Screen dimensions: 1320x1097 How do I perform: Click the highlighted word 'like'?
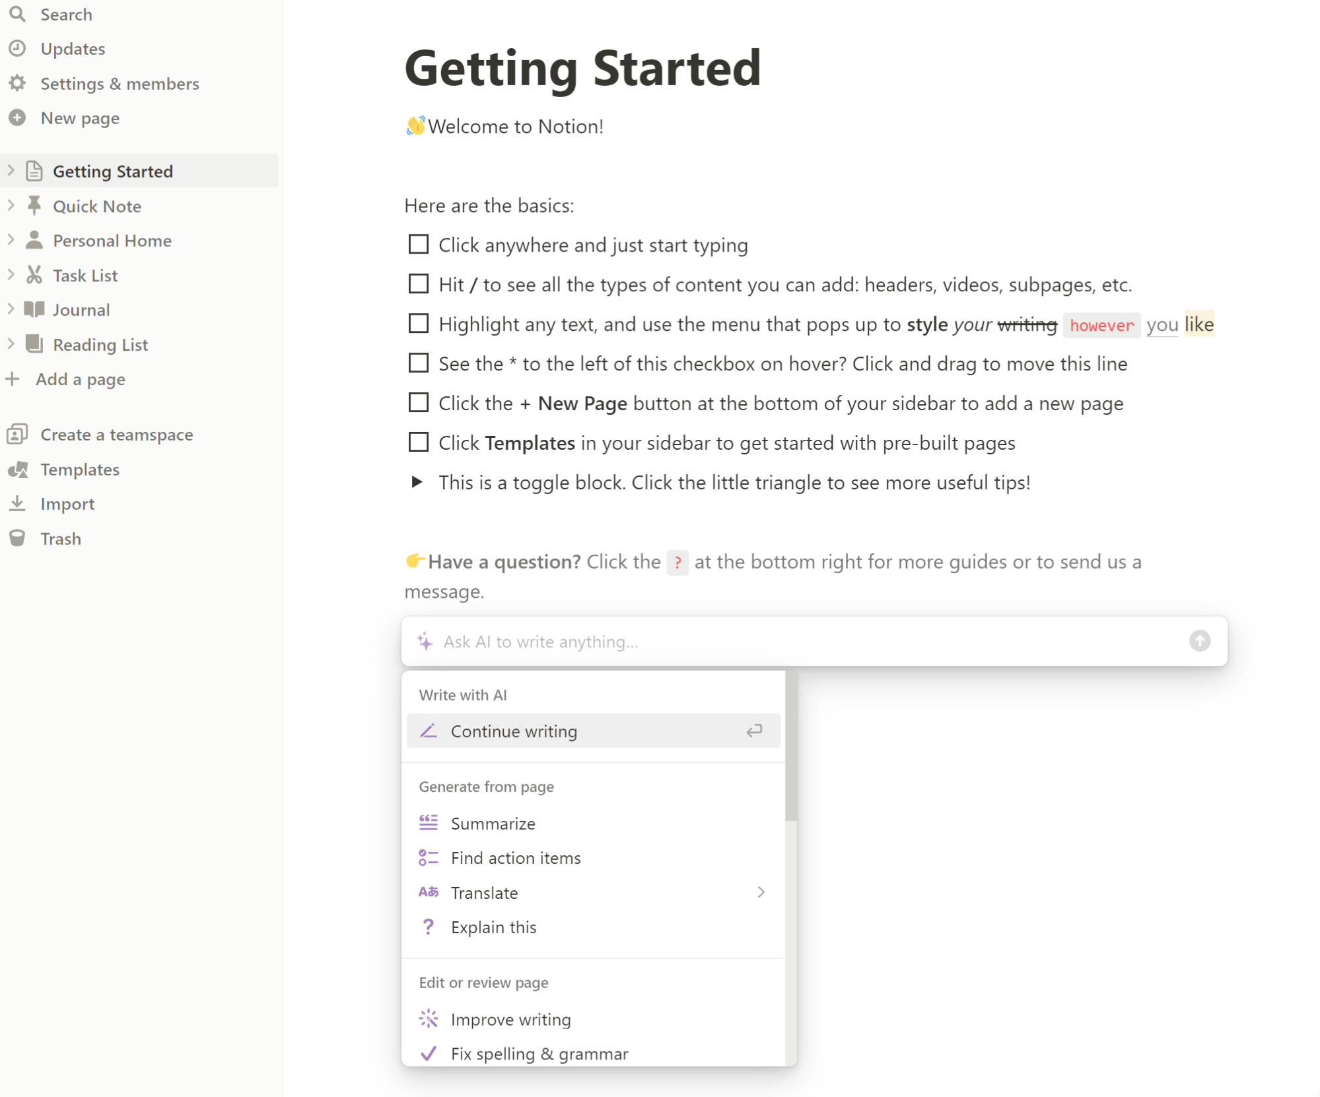point(1199,324)
